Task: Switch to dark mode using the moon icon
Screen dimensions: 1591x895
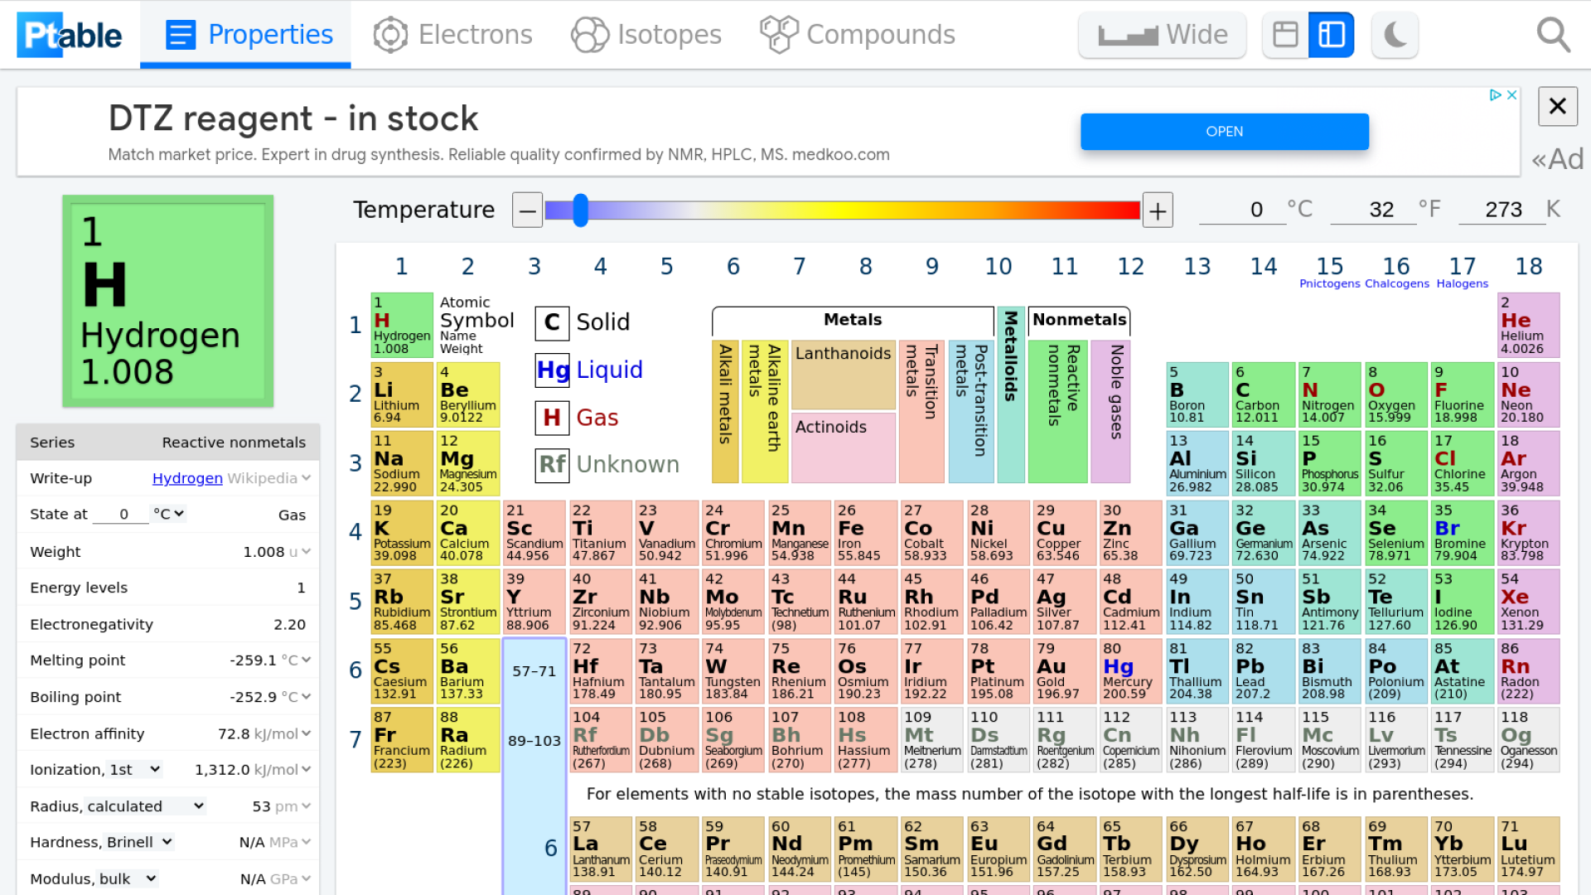Action: pos(1394,34)
